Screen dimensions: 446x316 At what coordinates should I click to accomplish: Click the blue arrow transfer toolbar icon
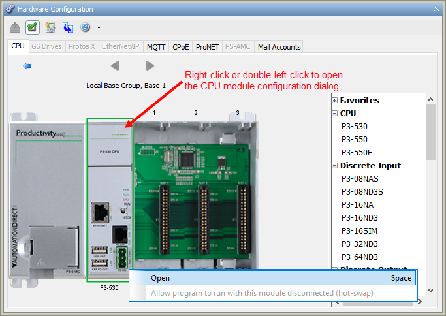pyautogui.click(x=67, y=27)
